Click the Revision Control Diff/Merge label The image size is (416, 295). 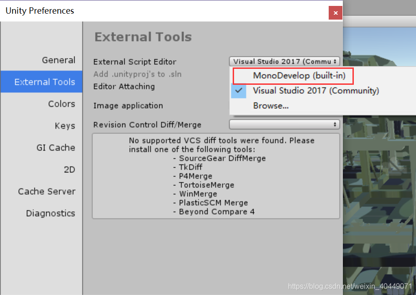(147, 124)
